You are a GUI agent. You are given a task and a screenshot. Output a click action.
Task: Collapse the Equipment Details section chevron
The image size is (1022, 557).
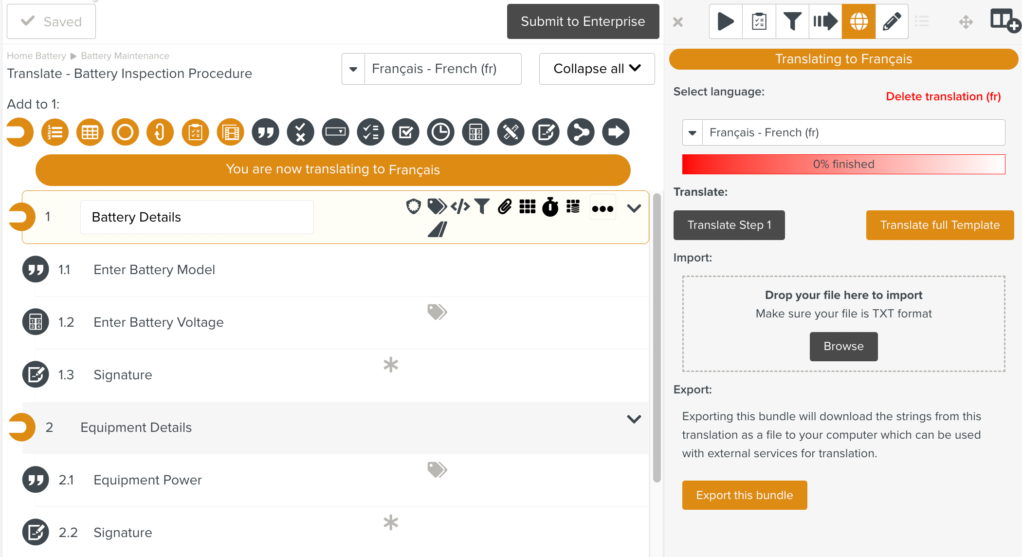(634, 419)
